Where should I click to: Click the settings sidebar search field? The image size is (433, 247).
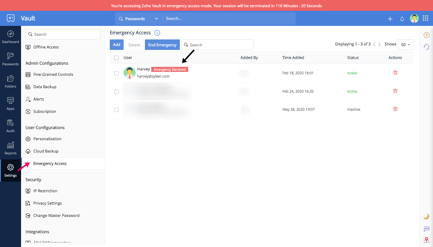coord(63,34)
